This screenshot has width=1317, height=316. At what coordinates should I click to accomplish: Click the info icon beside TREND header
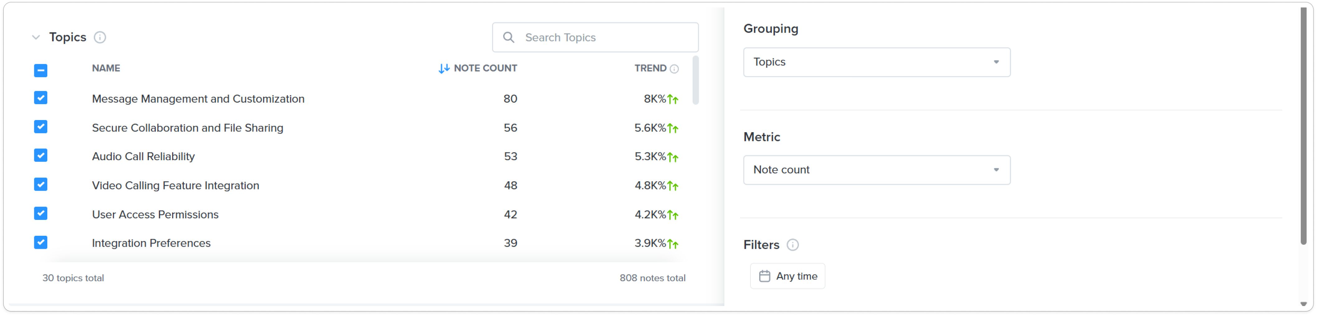pos(674,68)
